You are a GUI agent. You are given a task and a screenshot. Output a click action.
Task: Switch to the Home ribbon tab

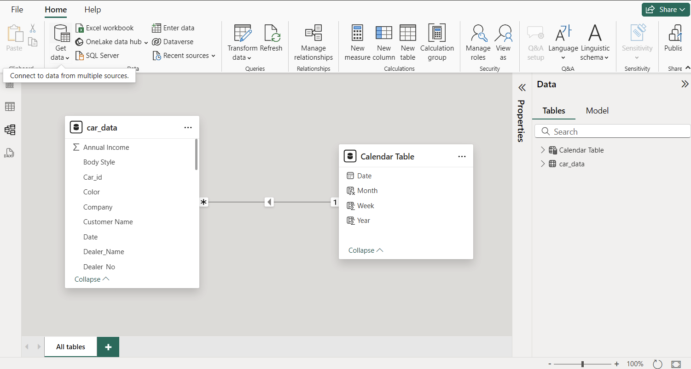click(56, 10)
